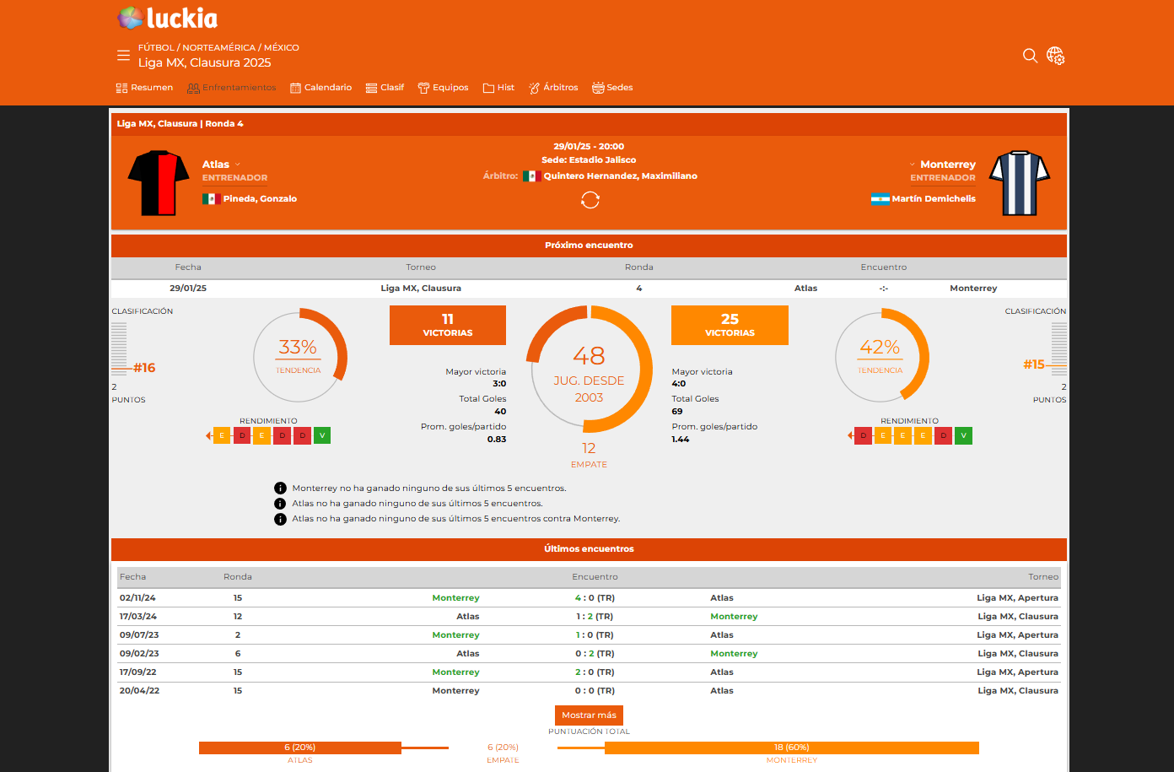The height and width of the screenshot is (772, 1174).
Task: Click the next match date 29/01/25
Action: point(188,289)
